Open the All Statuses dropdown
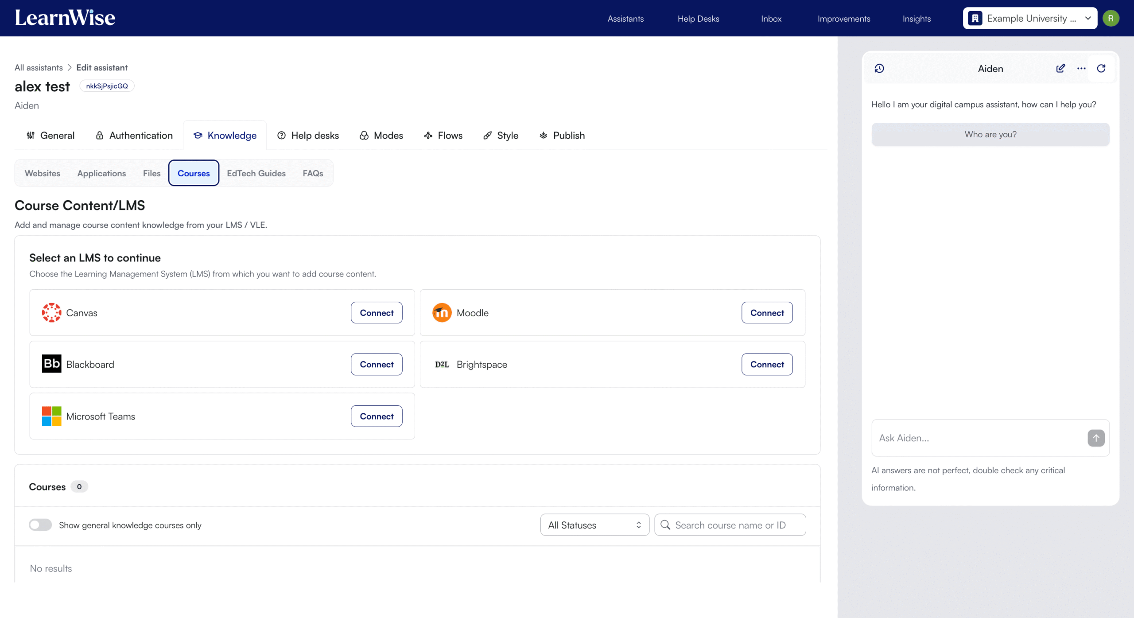 point(594,525)
